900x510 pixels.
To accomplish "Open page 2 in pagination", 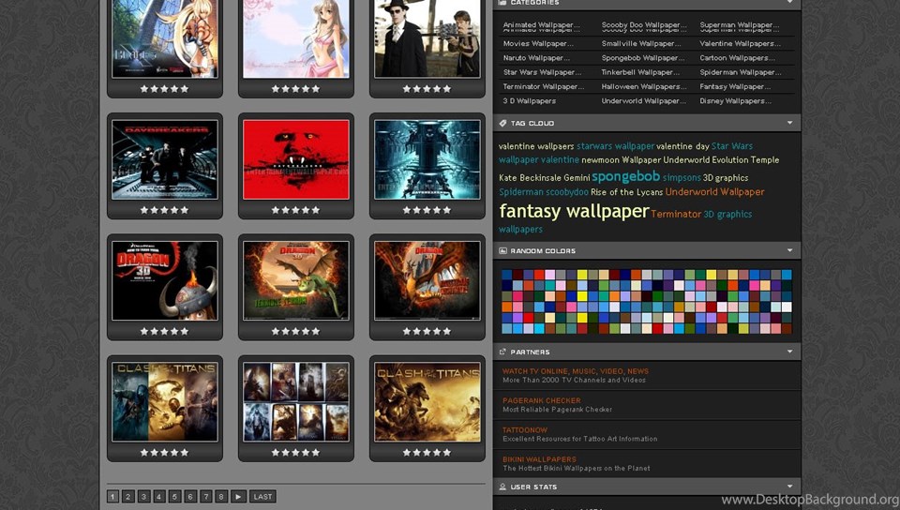I will 128,497.
